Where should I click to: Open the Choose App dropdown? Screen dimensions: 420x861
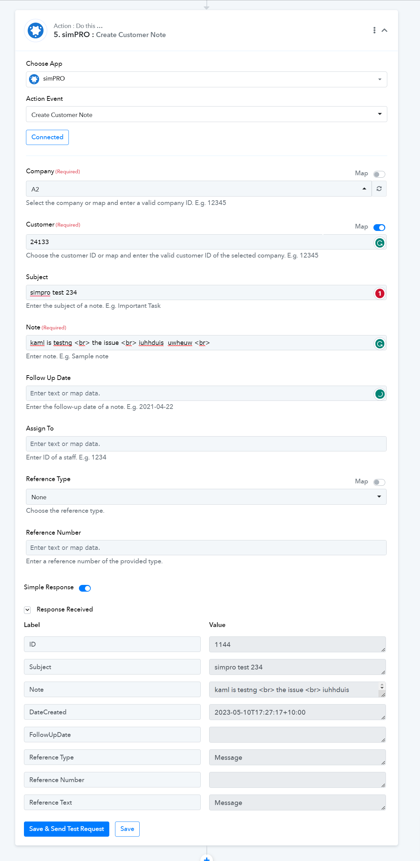point(206,80)
